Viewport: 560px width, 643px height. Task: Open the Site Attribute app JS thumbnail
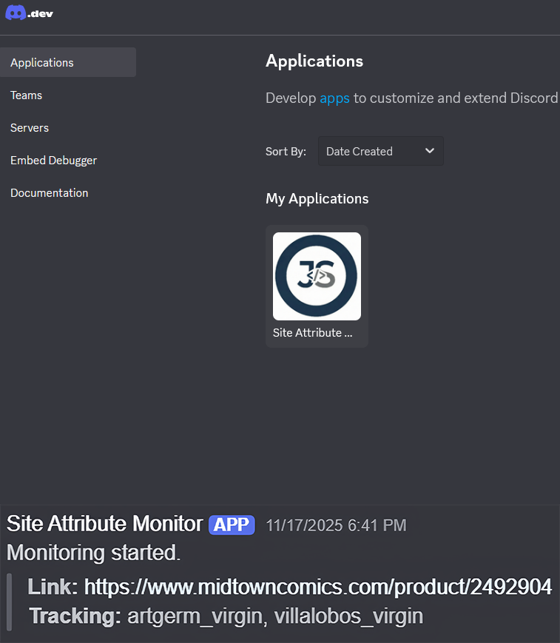(317, 277)
